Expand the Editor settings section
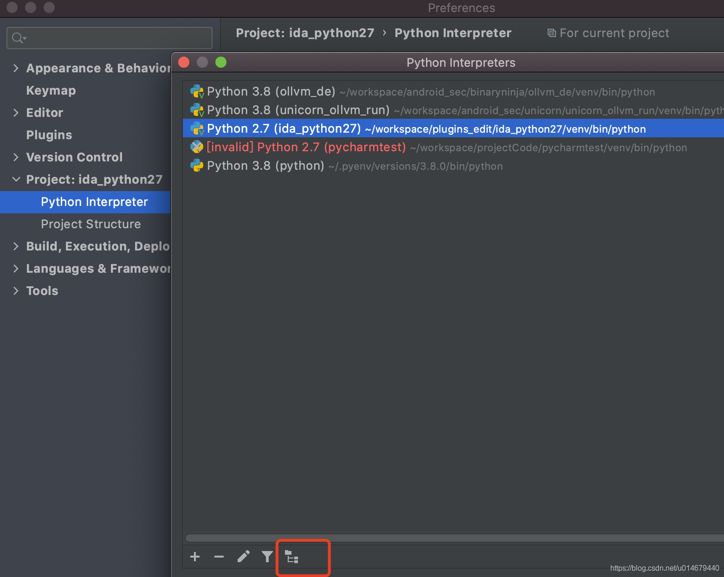Screen dimensions: 724x577 coord(16,113)
